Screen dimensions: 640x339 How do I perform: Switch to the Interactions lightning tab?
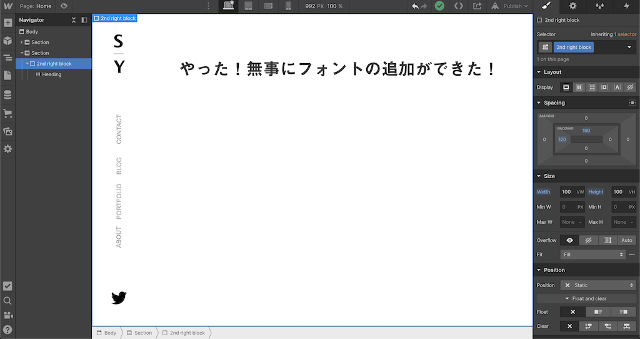coord(627,6)
